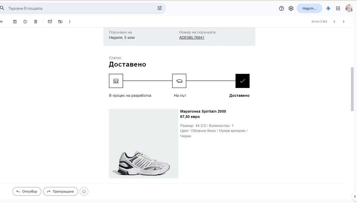The image size is (357, 203).
Task: Click the search magnifier icon
Action: point(2,8)
